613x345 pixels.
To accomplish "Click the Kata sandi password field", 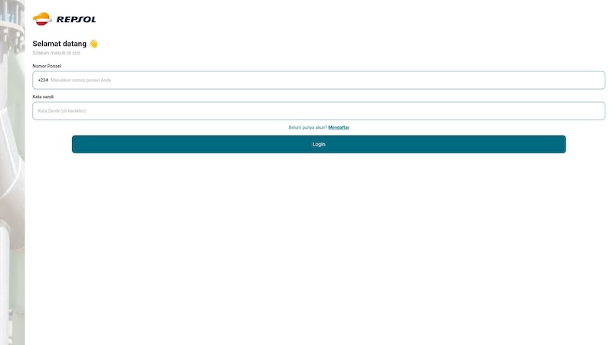I will [319, 110].
